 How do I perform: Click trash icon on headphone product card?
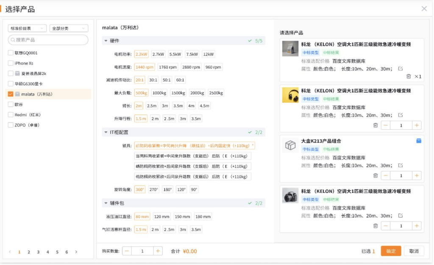click(375, 125)
